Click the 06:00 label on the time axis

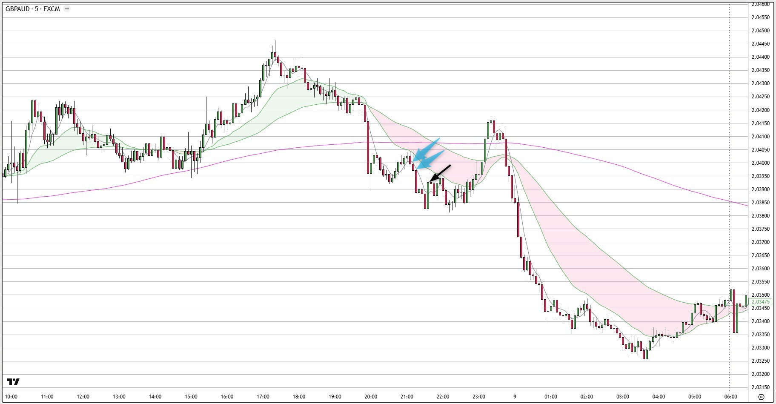click(x=730, y=397)
